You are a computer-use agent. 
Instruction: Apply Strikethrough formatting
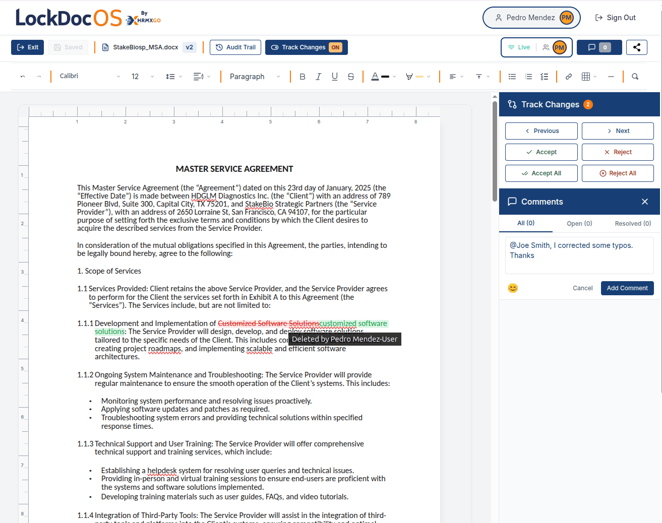click(351, 77)
